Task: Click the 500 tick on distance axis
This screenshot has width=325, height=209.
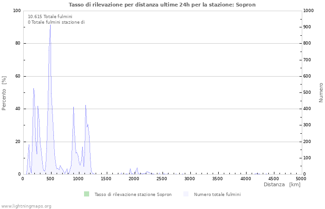Action: [50, 179]
